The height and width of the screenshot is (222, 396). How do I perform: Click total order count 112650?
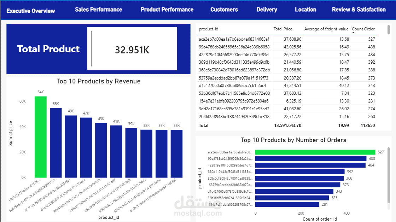click(368, 125)
